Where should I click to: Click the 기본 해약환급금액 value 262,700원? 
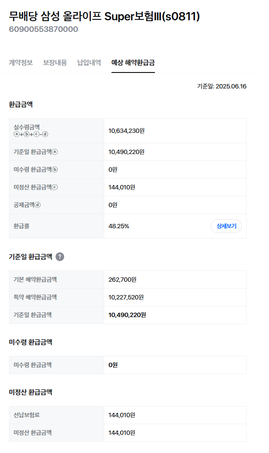click(x=122, y=280)
